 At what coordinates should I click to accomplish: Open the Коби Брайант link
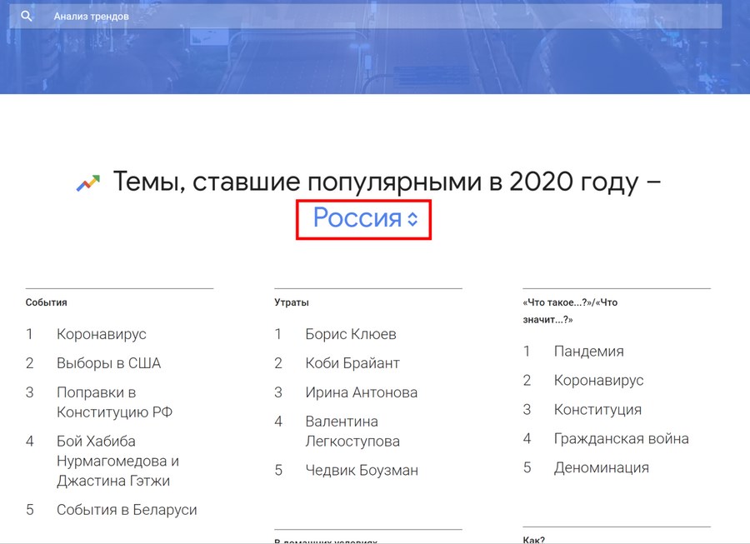pos(352,363)
